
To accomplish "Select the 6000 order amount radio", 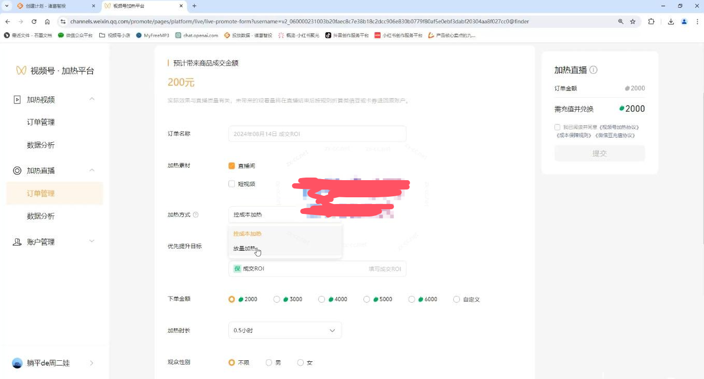I will tap(412, 299).
